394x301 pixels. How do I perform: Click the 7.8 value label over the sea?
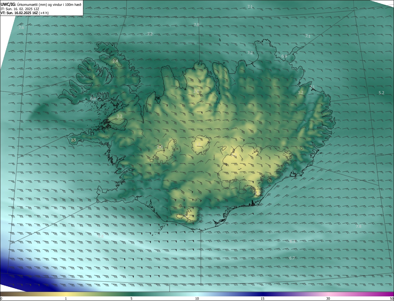point(359,226)
